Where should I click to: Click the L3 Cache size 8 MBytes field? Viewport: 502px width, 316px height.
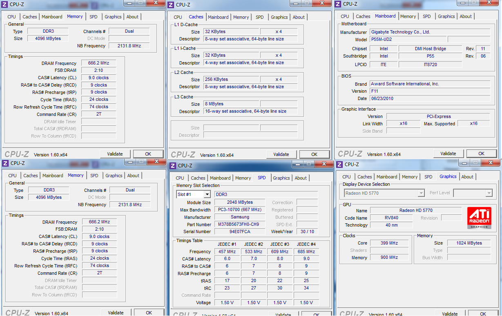[231, 104]
